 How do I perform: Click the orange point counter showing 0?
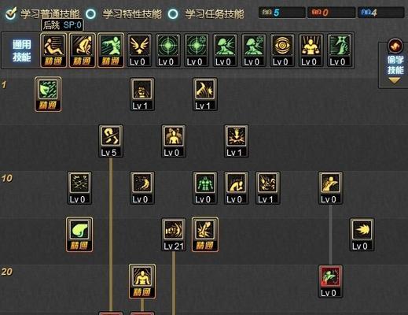click(331, 13)
